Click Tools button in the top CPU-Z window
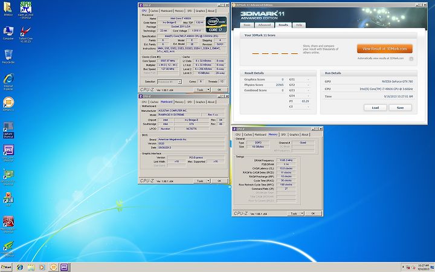The width and height of the screenshot is (435, 272). coord(200,89)
